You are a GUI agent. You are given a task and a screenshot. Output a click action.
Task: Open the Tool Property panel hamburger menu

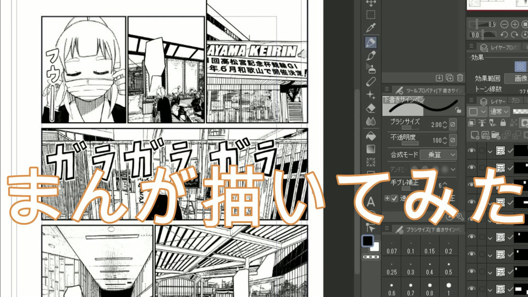pyautogui.click(x=387, y=89)
